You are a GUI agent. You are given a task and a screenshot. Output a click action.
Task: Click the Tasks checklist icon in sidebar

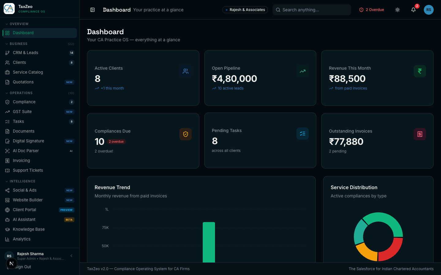pos(7,122)
